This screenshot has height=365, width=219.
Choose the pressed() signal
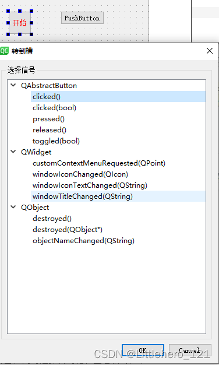118,119
